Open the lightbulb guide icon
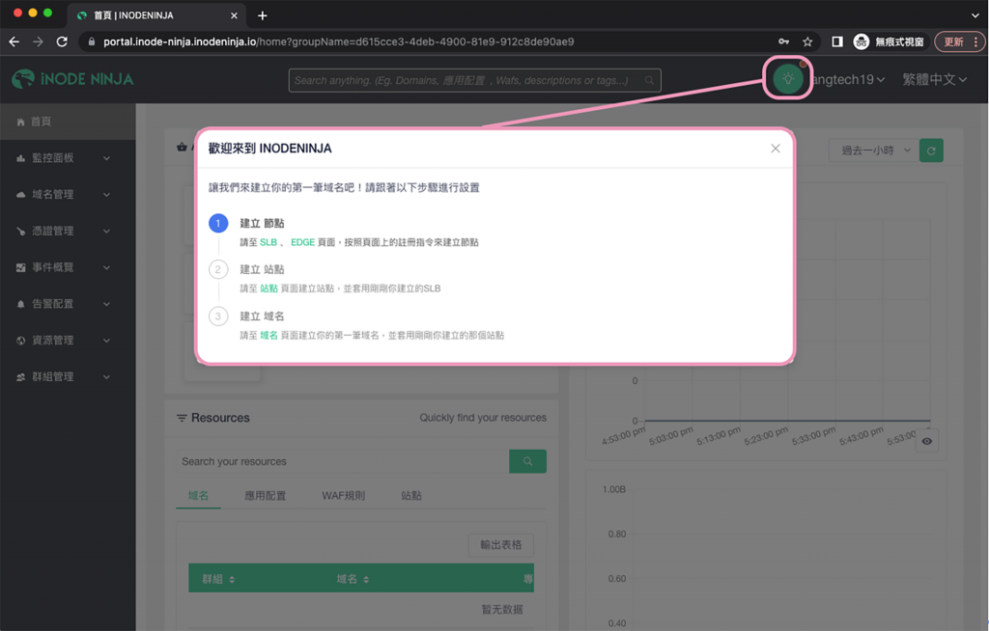 788,79
